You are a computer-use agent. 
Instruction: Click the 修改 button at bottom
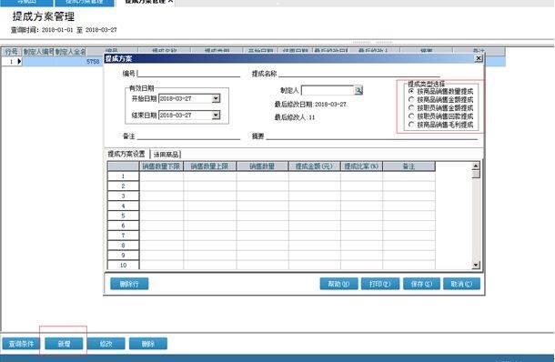106,344
